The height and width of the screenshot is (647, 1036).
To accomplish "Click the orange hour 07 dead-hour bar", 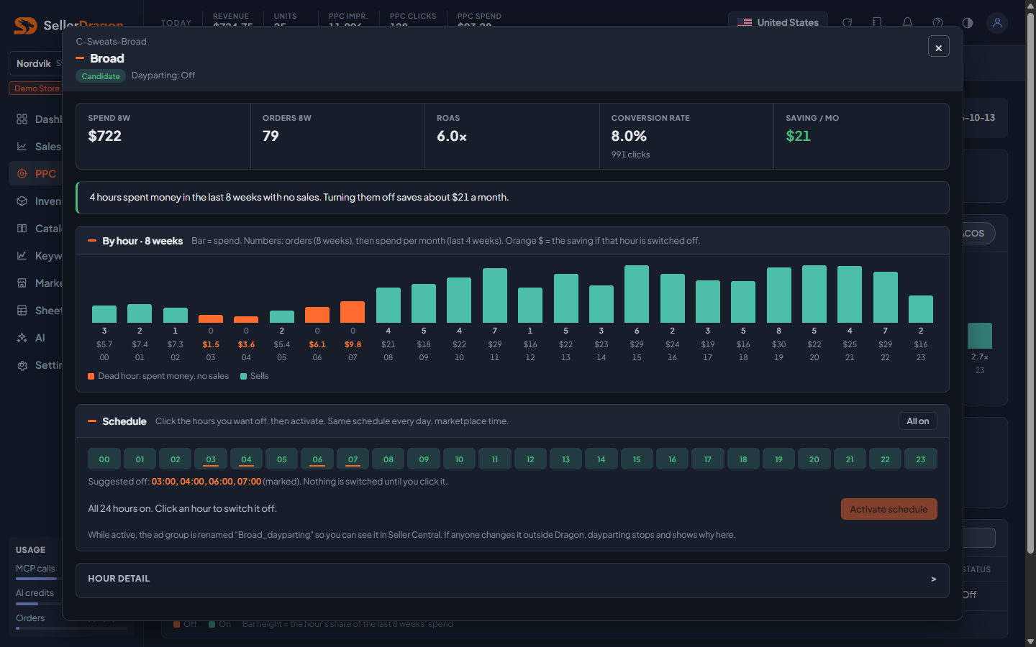I will [x=353, y=312].
